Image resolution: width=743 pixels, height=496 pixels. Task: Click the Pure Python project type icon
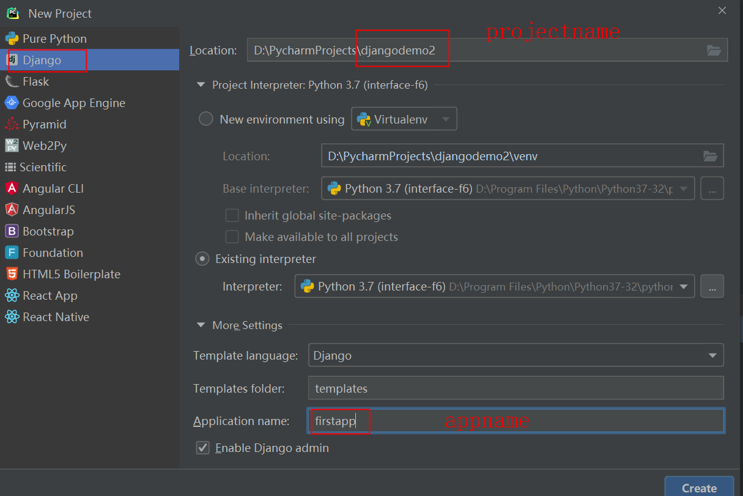tap(12, 39)
